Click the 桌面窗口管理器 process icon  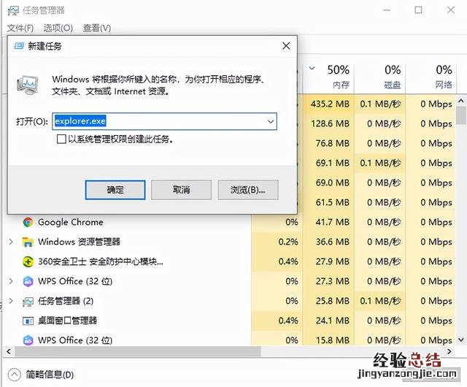[x=28, y=321]
